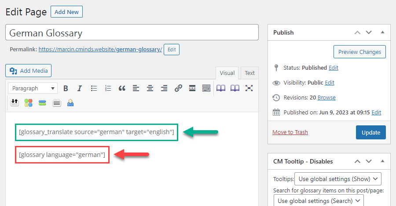Open the Tooltips global settings dropdown
Viewport: 396px width, 206px height.
tap(338, 179)
